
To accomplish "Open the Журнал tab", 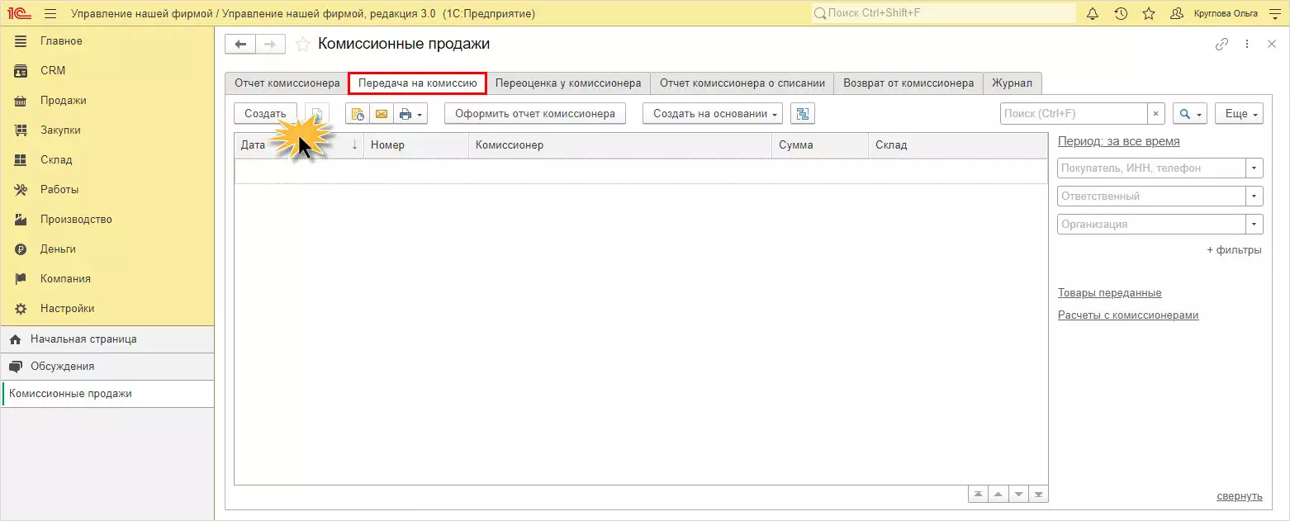I will 1013,83.
